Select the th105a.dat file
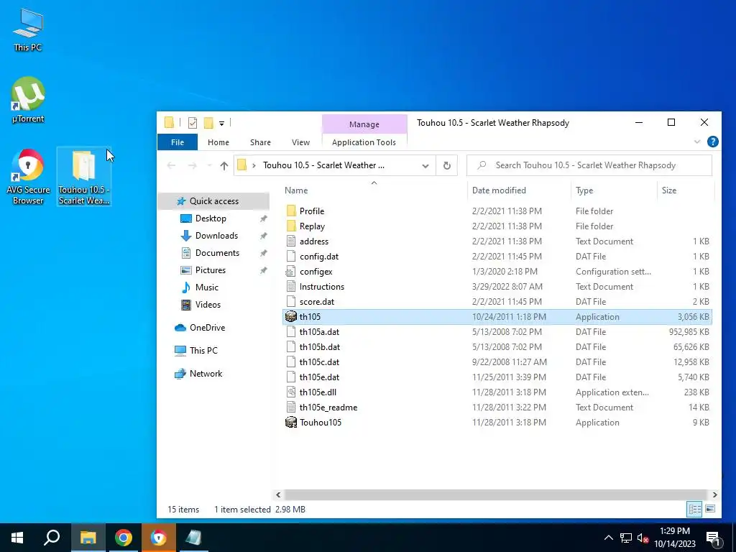Viewport: 736px width, 552px height. pyautogui.click(x=497, y=332)
